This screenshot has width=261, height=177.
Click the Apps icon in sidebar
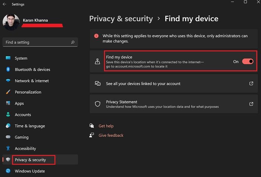pos(8,103)
